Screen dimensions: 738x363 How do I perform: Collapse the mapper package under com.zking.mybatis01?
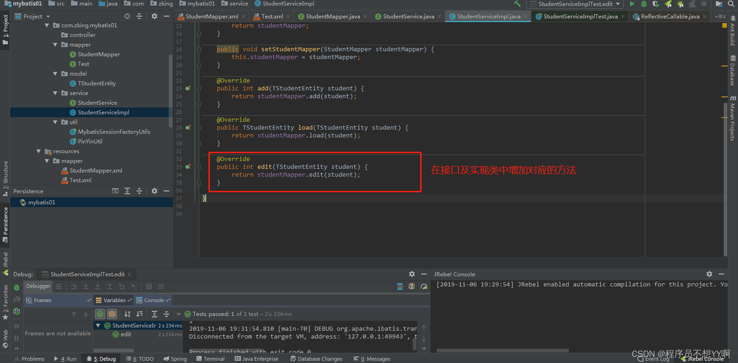click(x=55, y=45)
